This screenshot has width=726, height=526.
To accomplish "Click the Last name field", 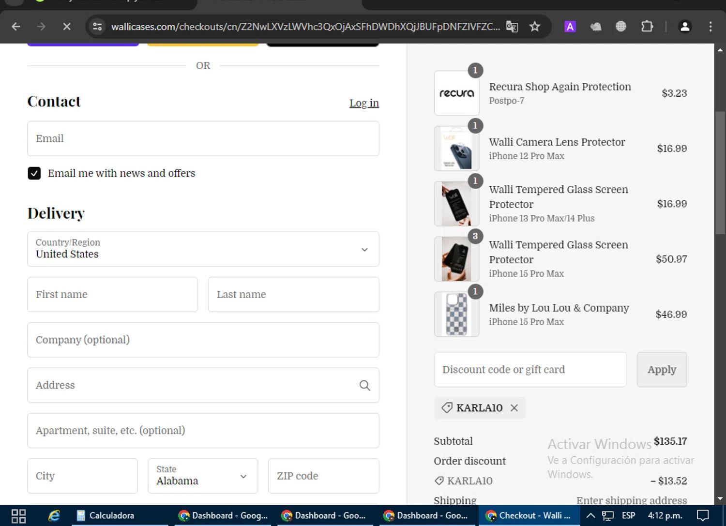I will click(293, 295).
